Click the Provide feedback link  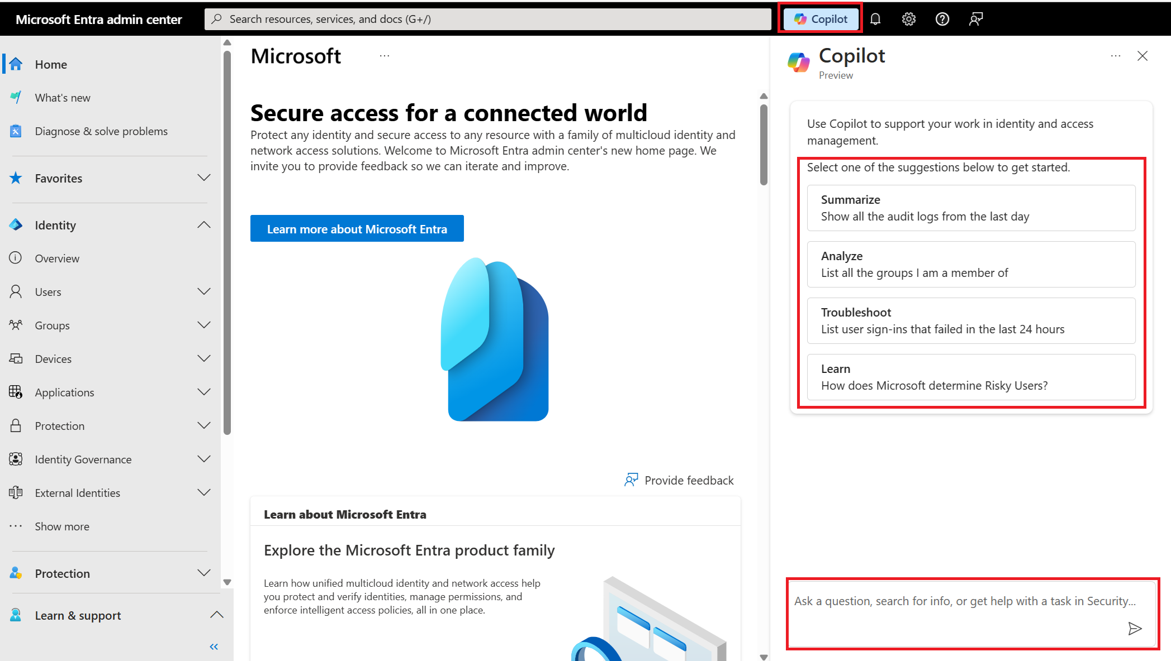(x=678, y=480)
